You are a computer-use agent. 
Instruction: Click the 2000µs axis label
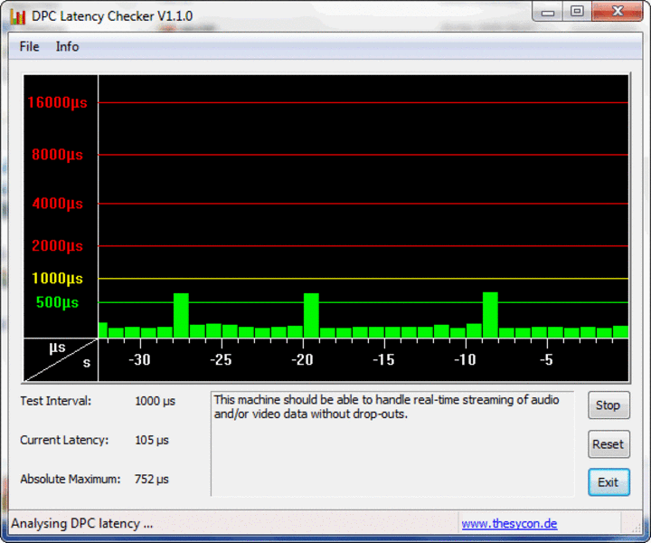click(57, 246)
